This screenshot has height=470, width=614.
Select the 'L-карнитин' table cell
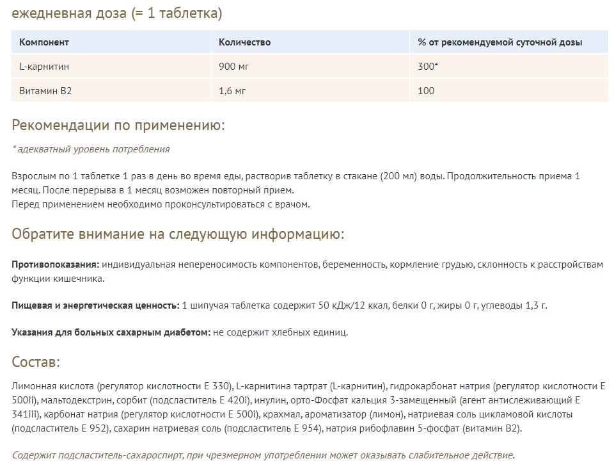44,67
